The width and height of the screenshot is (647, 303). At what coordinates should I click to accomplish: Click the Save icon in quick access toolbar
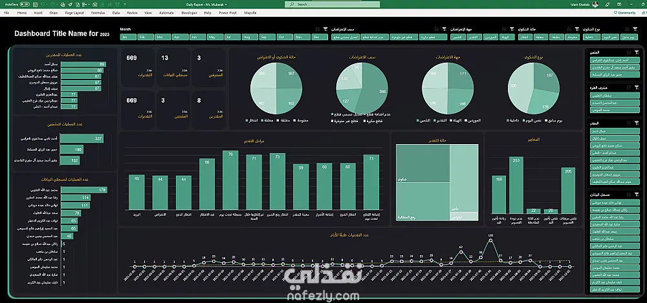(35, 5)
